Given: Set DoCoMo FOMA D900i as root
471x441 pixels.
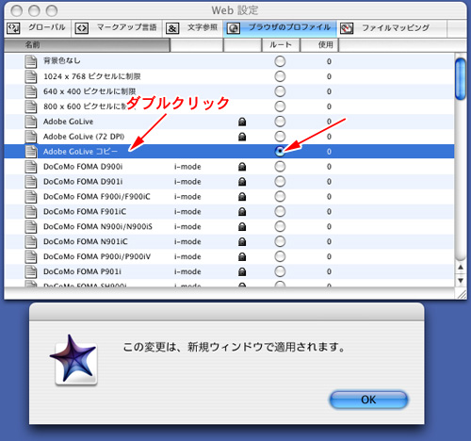Looking at the screenshot, I should [280, 167].
